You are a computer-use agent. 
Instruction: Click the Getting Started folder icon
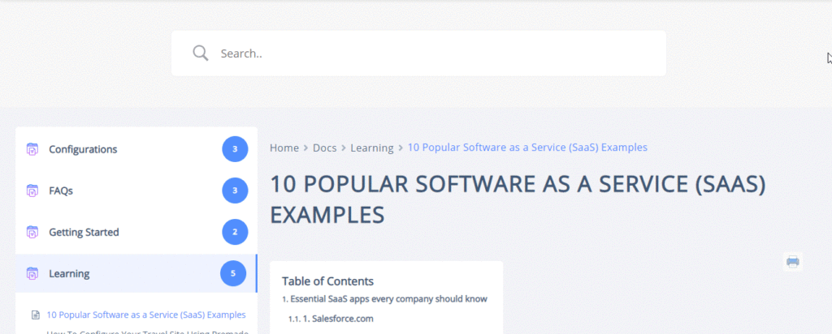tap(32, 233)
